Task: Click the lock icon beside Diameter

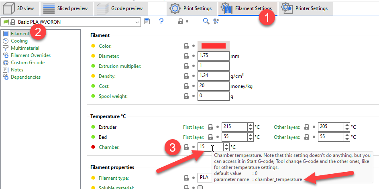Action: (186, 56)
